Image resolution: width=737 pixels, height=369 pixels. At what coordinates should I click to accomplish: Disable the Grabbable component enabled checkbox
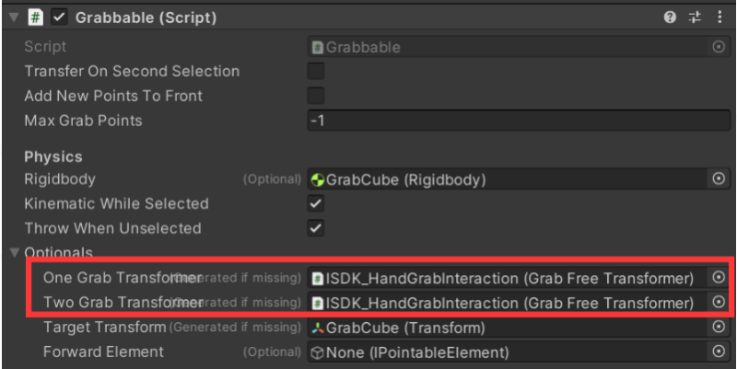[x=61, y=17]
